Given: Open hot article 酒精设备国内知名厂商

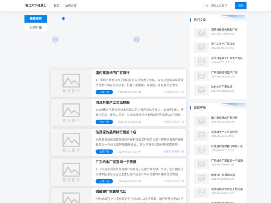Looking at the screenshot, I should 224,30.
